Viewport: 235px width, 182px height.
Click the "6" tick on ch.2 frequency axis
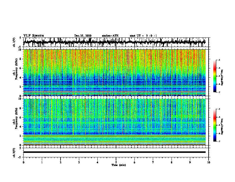[21, 117]
